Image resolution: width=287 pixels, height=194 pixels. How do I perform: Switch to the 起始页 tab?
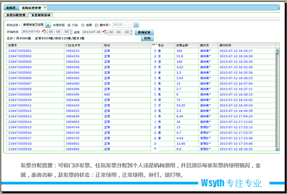(x=11, y=8)
